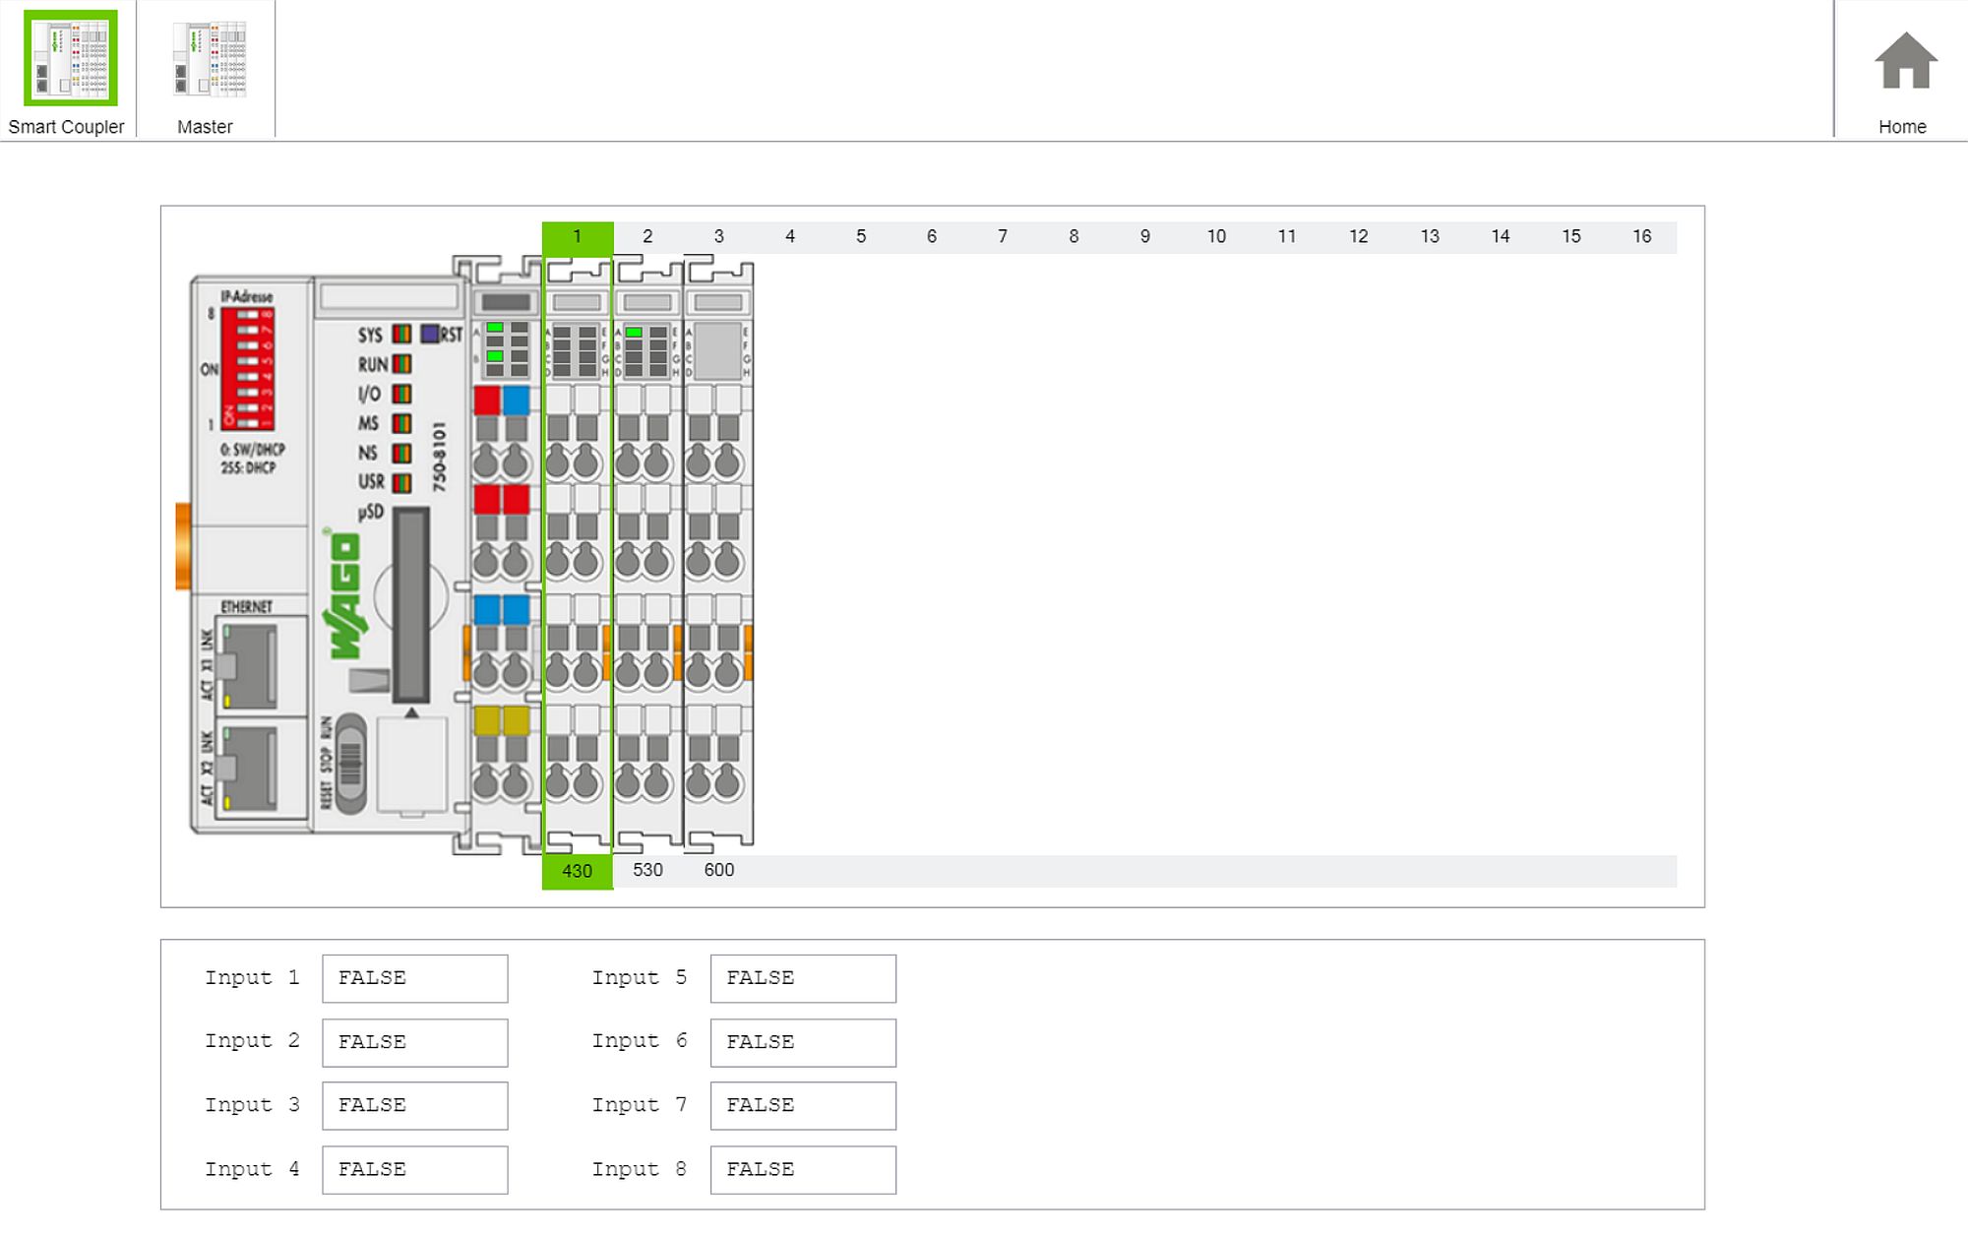Select slot number 12

[x=1358, y=237]
